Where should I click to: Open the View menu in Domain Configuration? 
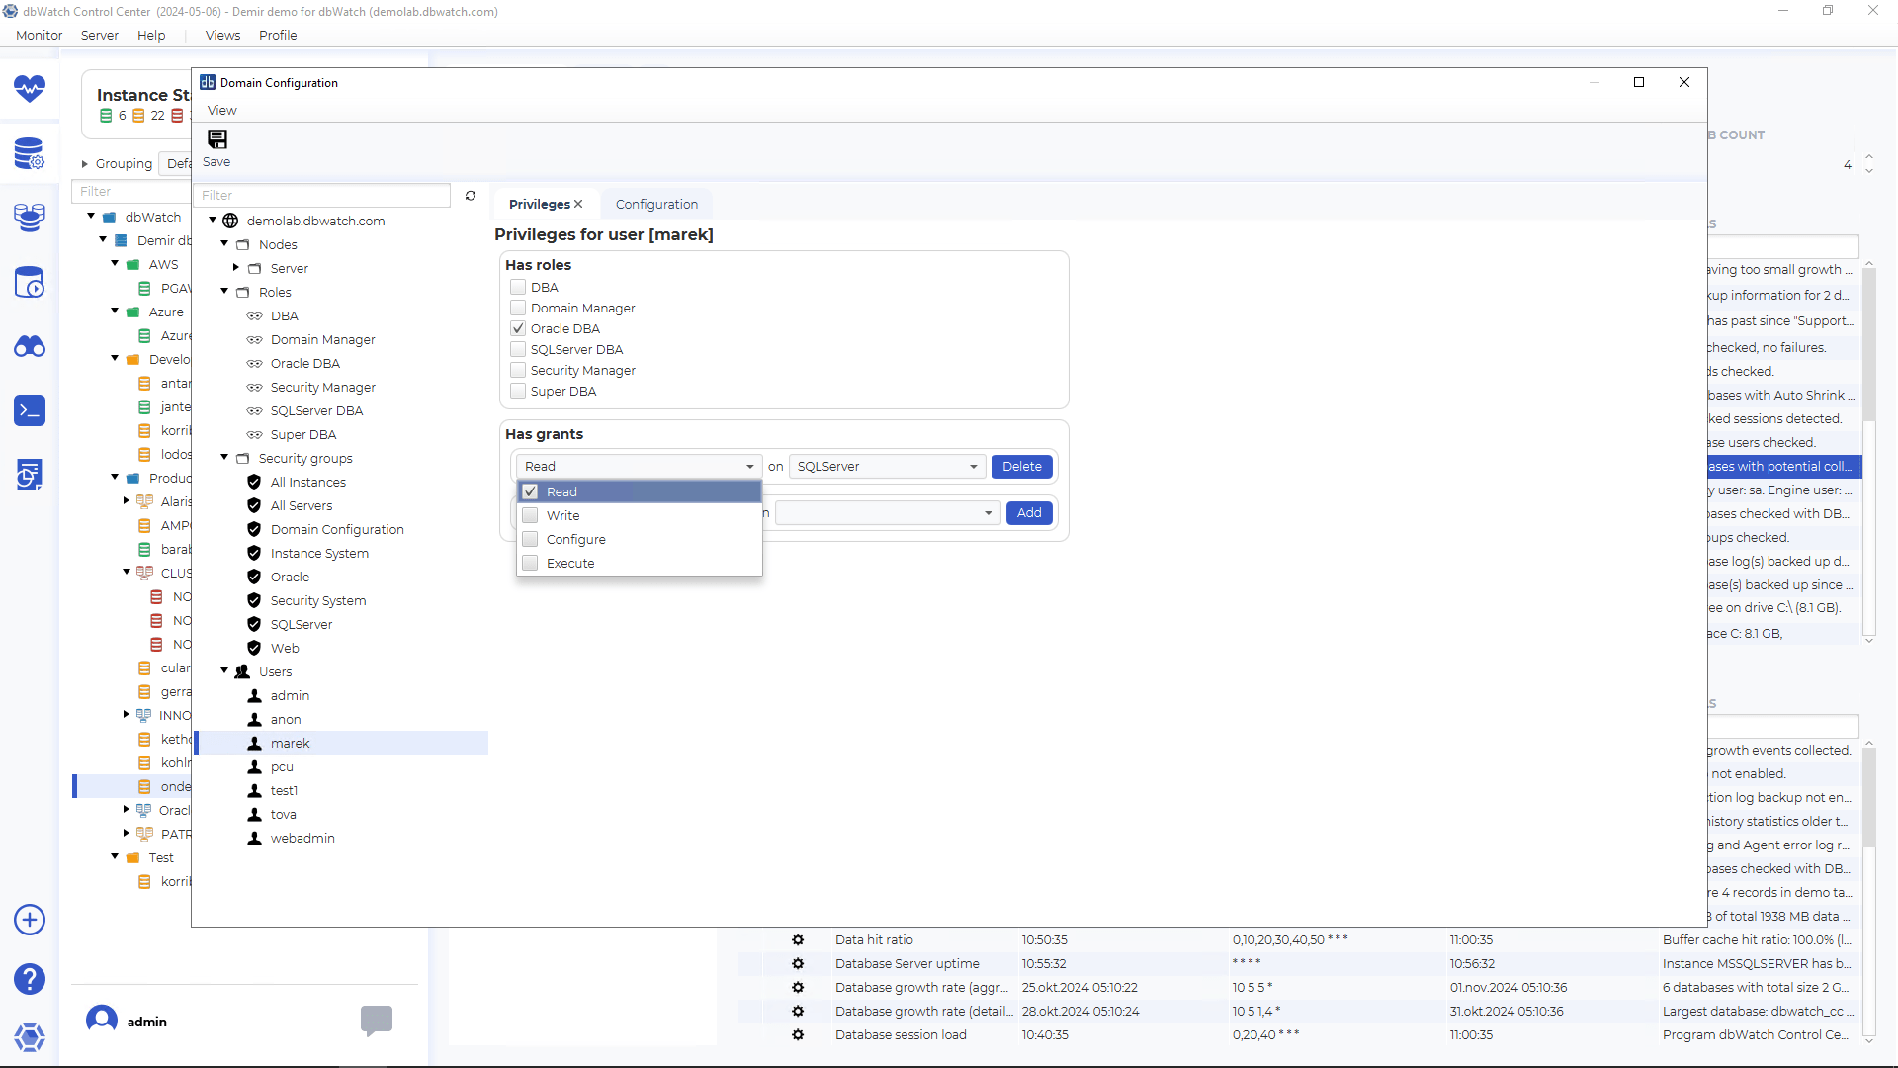[x=221, y=111]
